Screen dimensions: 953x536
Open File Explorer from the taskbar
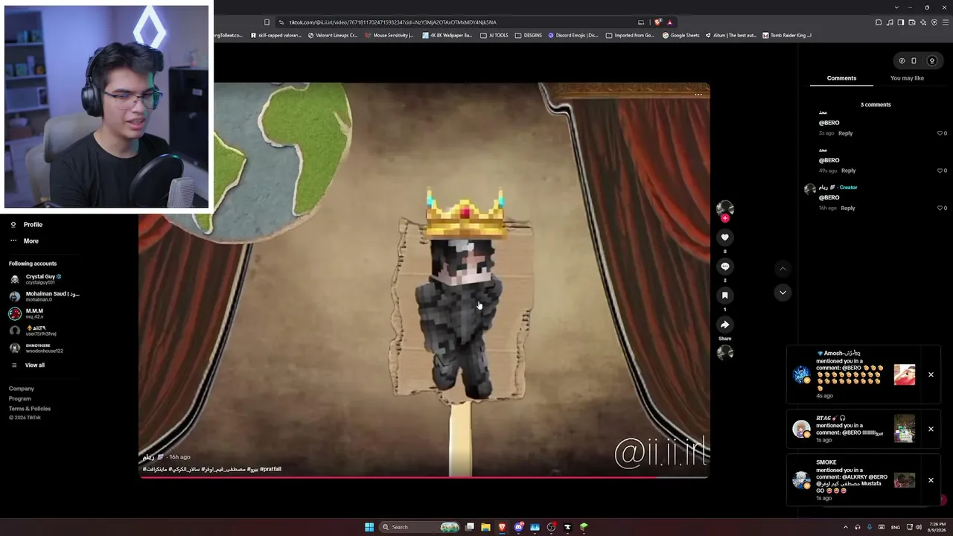pyautogui.click(x=485, y=527)
